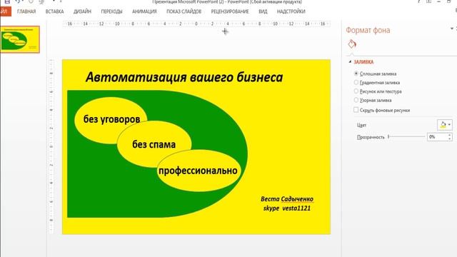Decrease Прозрачность with the down arrow
The height and width of the screenshot is (257, 457).
tap(449, 139)
